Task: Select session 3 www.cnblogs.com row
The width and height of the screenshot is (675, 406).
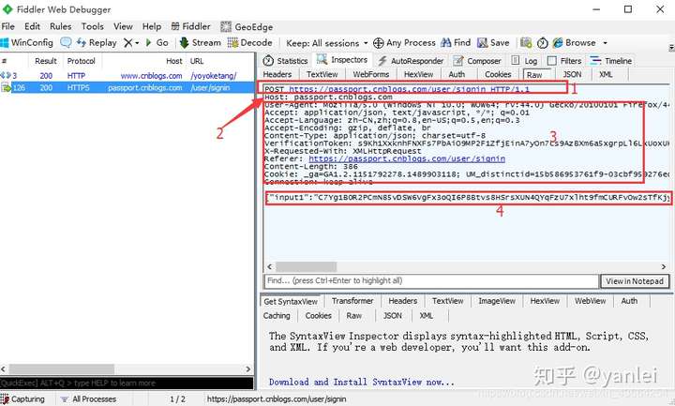Action: [x=127, y=76]
